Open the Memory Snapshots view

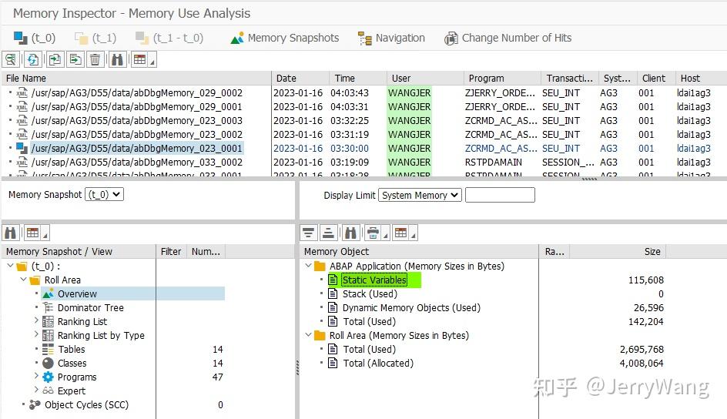pos(285,38)
